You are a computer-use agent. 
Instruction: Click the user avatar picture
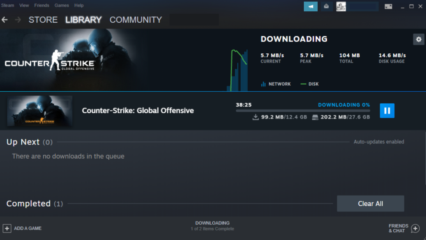coord(341,6)
